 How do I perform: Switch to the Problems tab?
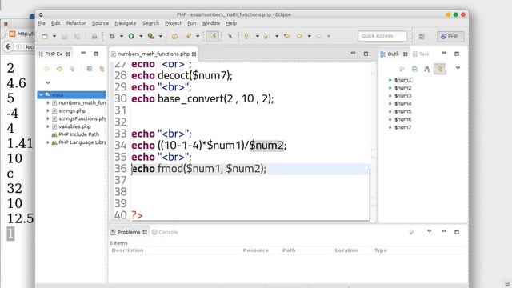point(129,232)
